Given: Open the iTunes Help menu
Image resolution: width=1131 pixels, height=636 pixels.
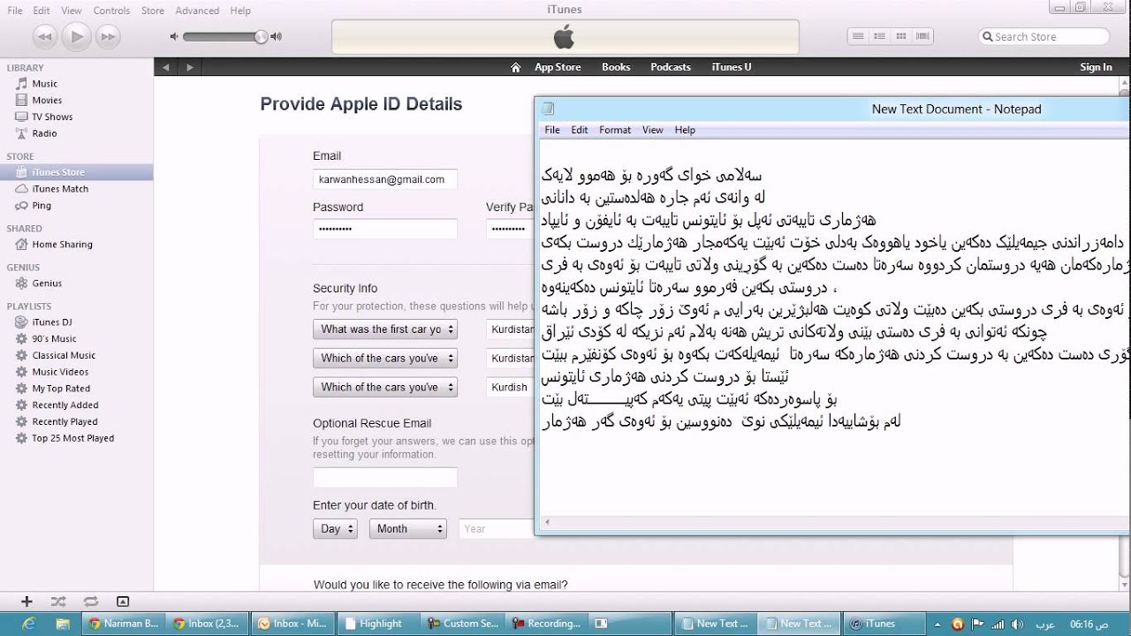Looking at the screenshot, I should pyautogui.click(x=240, y=11).
